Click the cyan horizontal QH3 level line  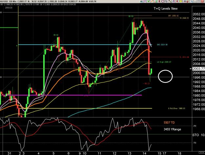coord(85,45)
